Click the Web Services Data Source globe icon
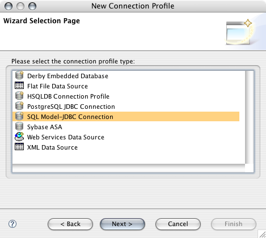266x238 pixels. tap(19, 137)
